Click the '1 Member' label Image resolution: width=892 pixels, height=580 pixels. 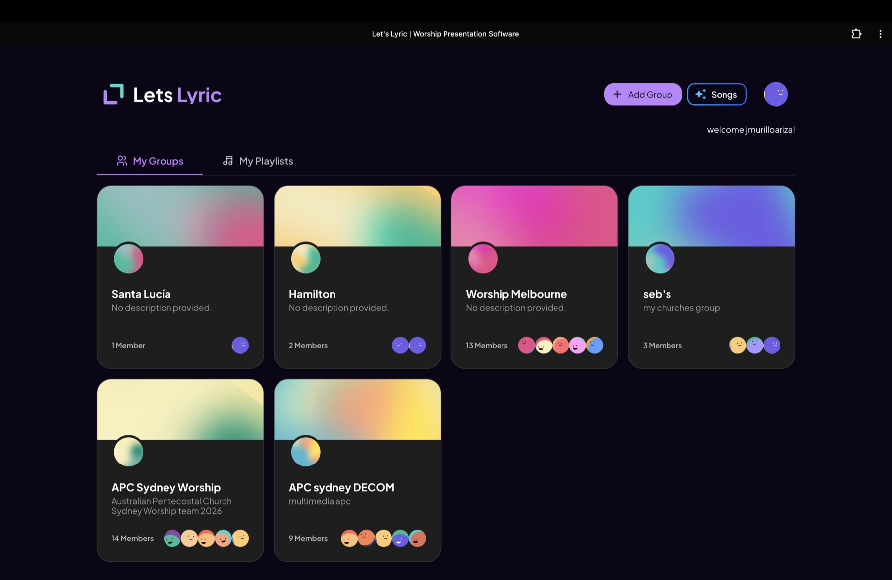(128, 346)
